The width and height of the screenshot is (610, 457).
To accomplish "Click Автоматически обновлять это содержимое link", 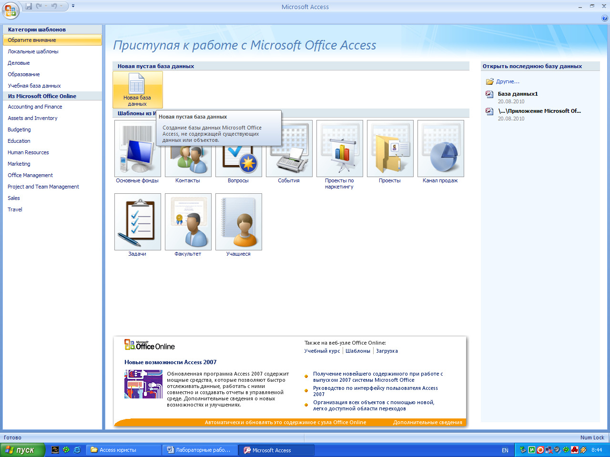I will tap(285, 422).
